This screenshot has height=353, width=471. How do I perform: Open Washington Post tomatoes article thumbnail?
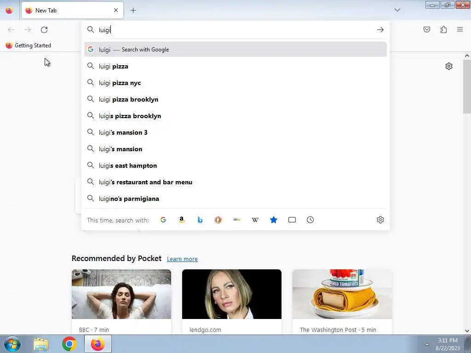(x=342, y=294)
